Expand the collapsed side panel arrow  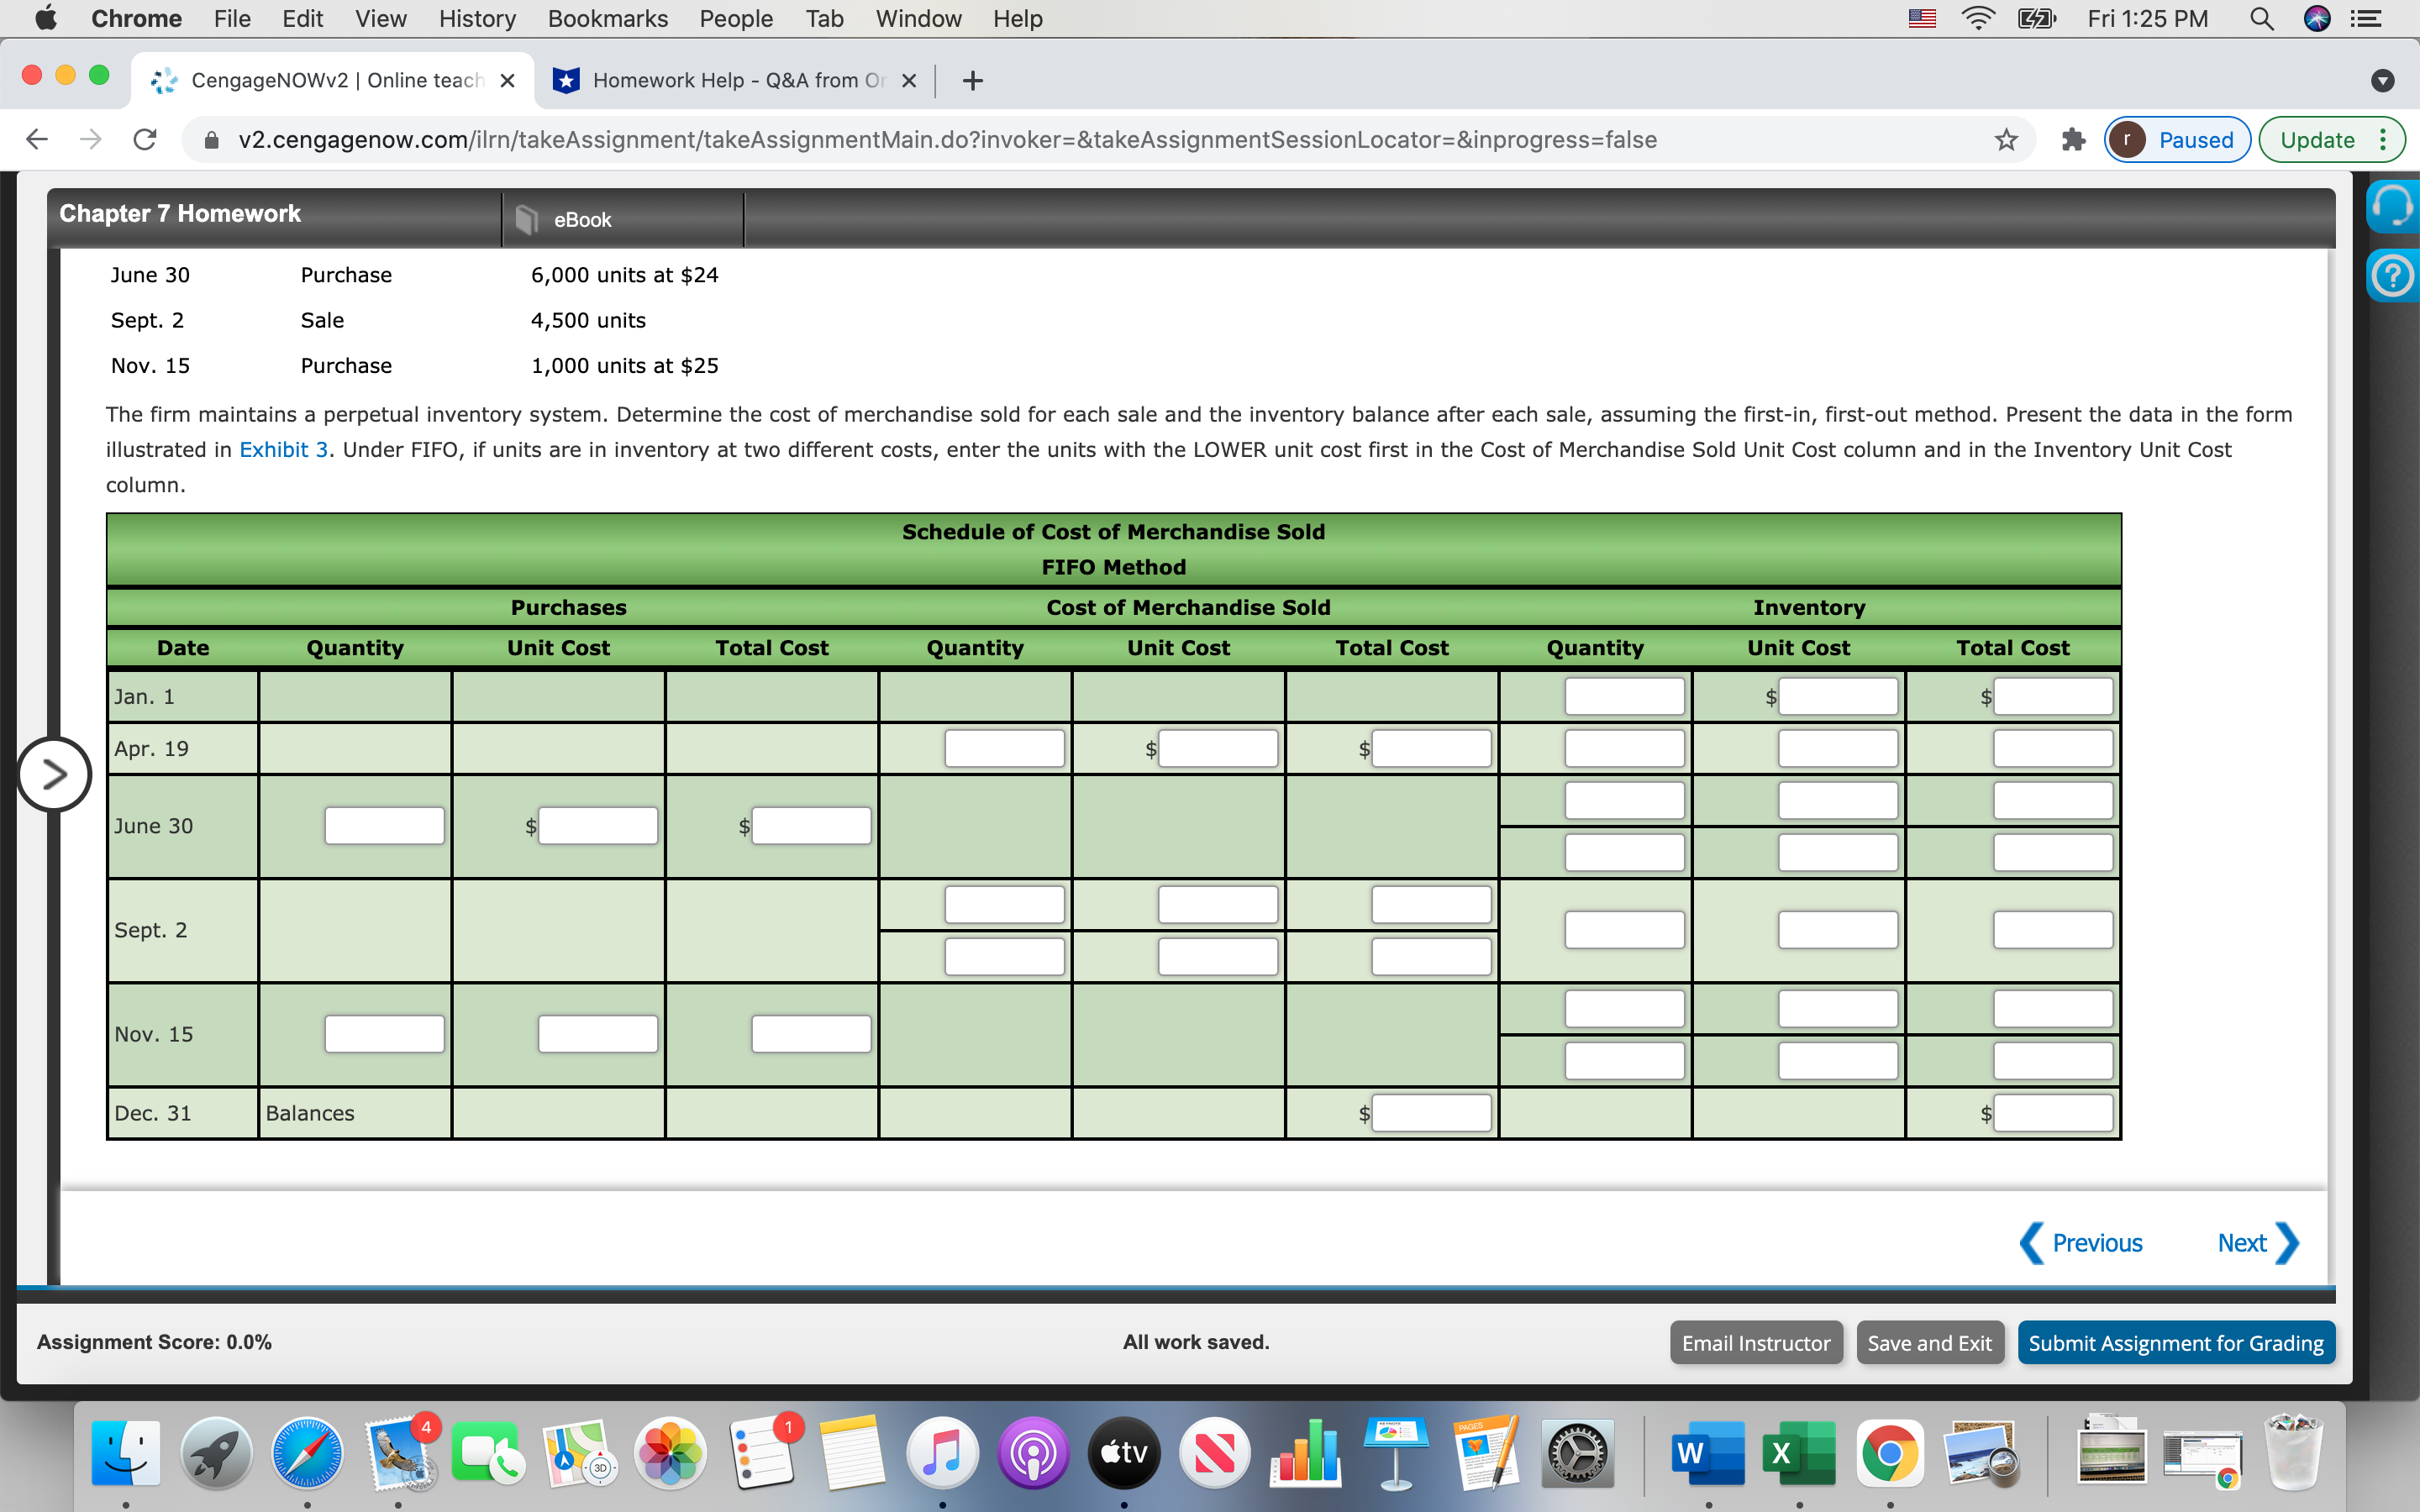(55, 773)
